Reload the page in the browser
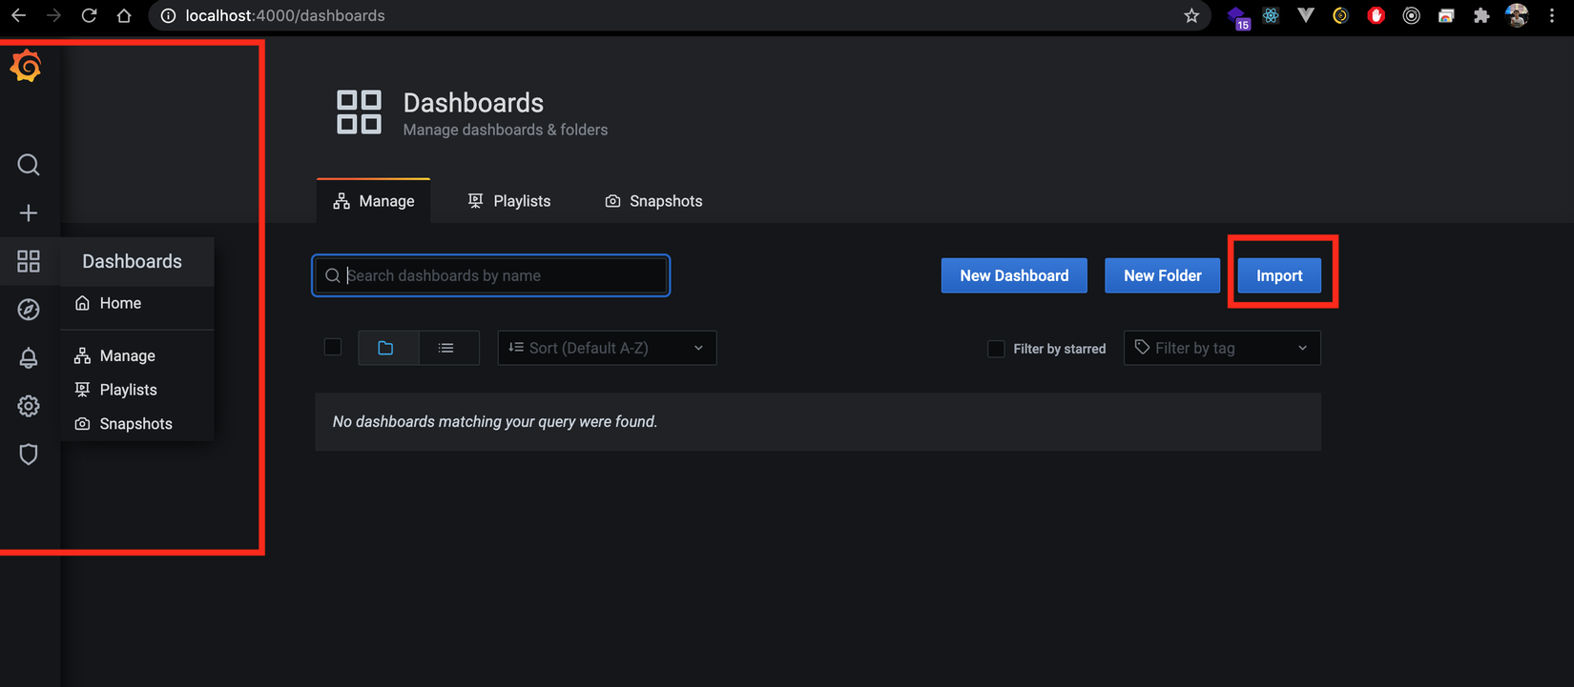This screenshot has width=1574, height=687. (89, 15)
